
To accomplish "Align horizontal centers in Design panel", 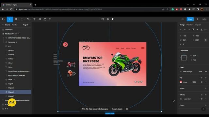I will point(185,30).
